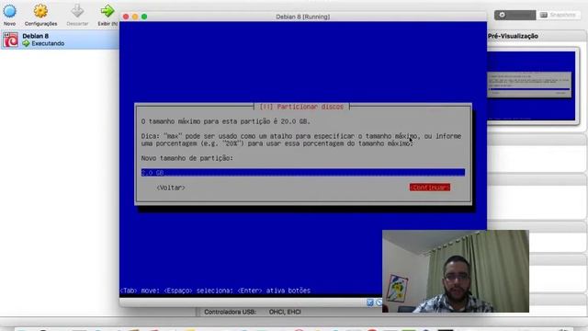Click 'Novo tamanho de partição:' label
The width and height of the screenshot is (588, 331).
point(187,158)
